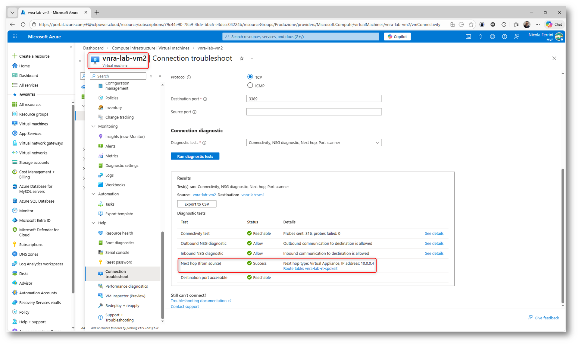Click Run diagnostic tests button
This screenshot has width=579, height=345.
click(x=195, y=156)
